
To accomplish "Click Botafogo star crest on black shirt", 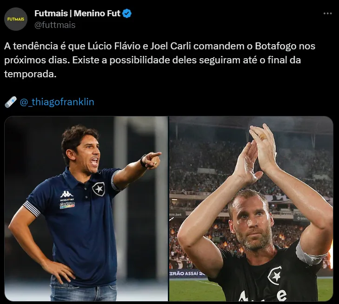I will (274, 275).
